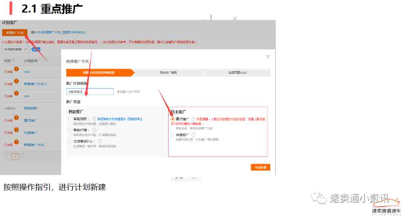
Task: Open help icon next to 全店管家Pro
Action: click(100, 141)
